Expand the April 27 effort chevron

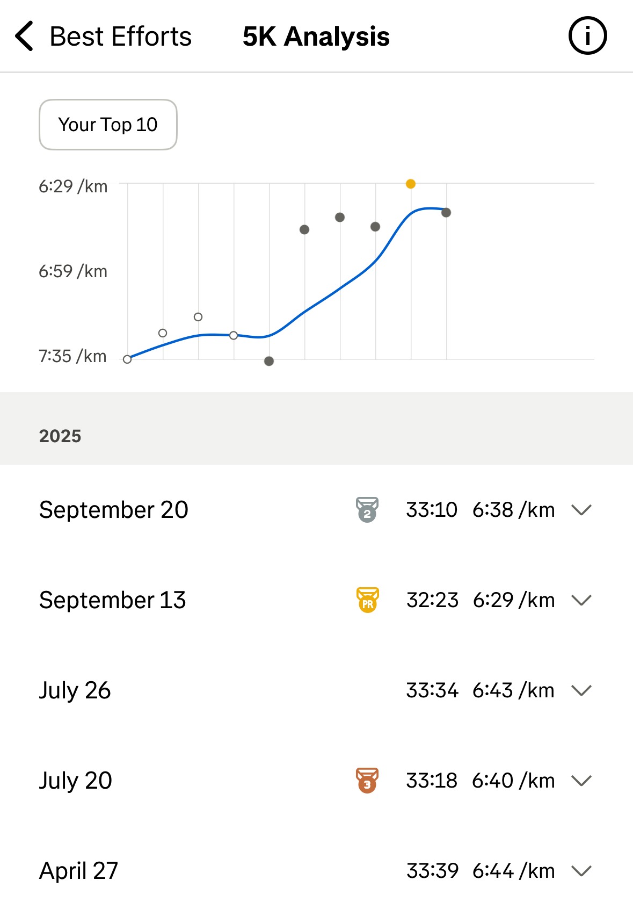tap(581, 871)
